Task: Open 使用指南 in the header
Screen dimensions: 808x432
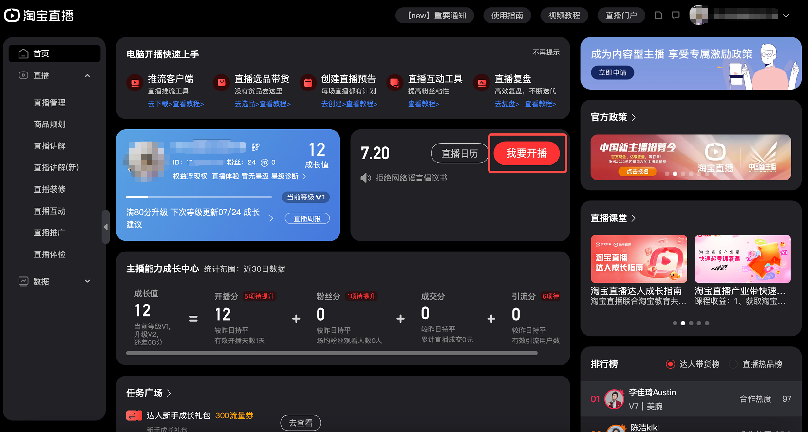Action: (x=507, y=16)
